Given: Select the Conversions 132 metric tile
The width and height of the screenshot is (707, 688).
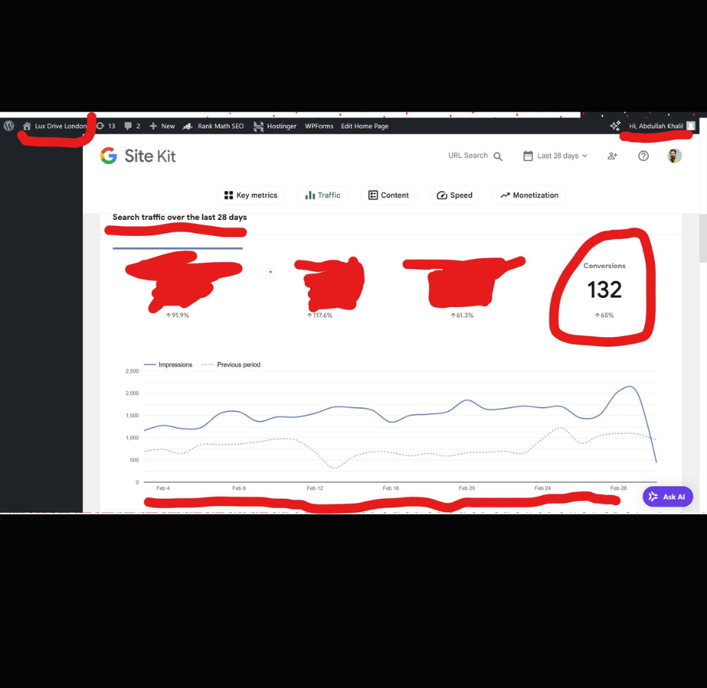Looking at the screenshot, I should (x=604, y=290).
